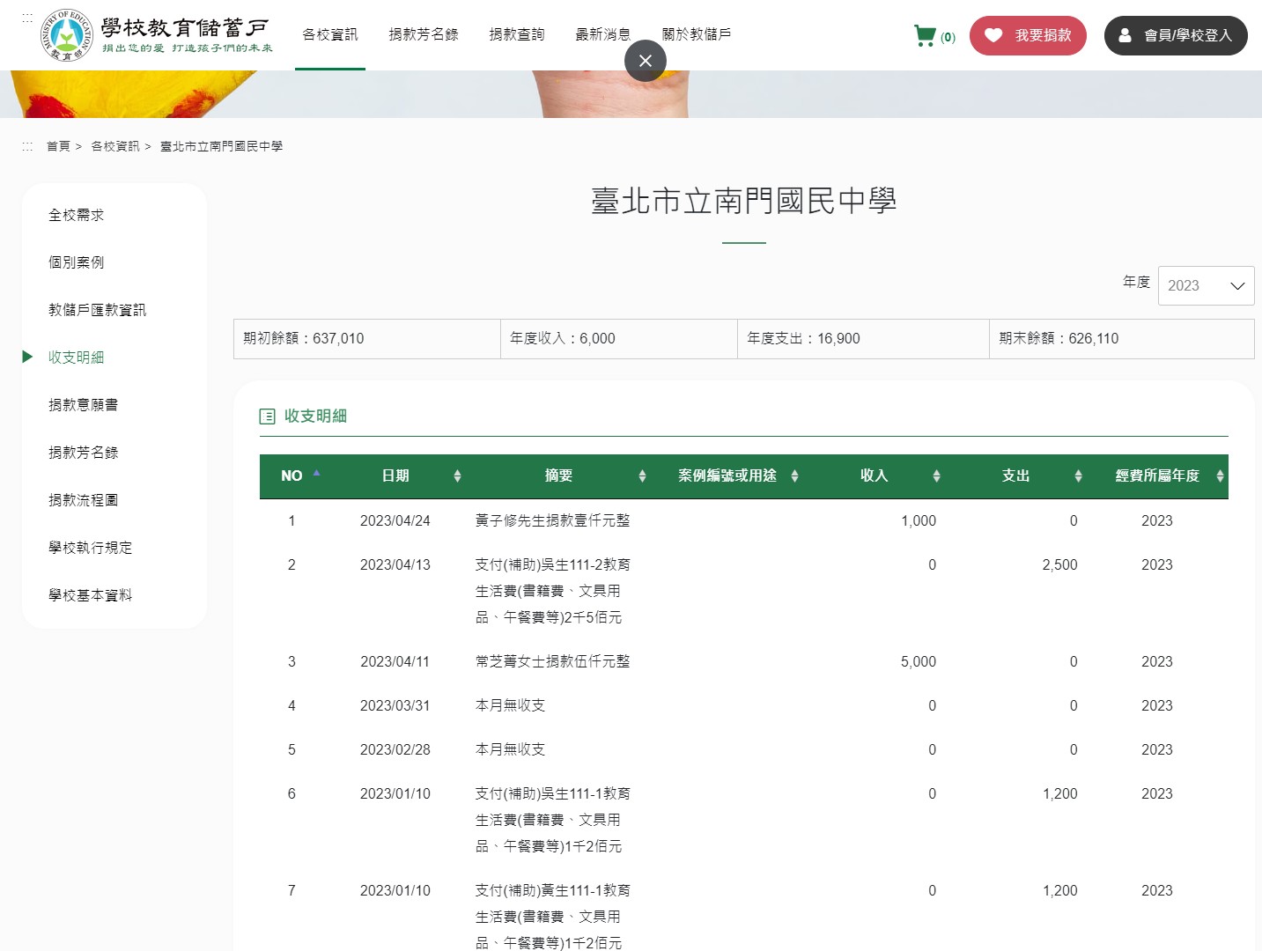Viewport: 1262px width, 951px height.
Task: Click 臺北市立南門國民中學 breadcrumb
Action: [221, 146]
